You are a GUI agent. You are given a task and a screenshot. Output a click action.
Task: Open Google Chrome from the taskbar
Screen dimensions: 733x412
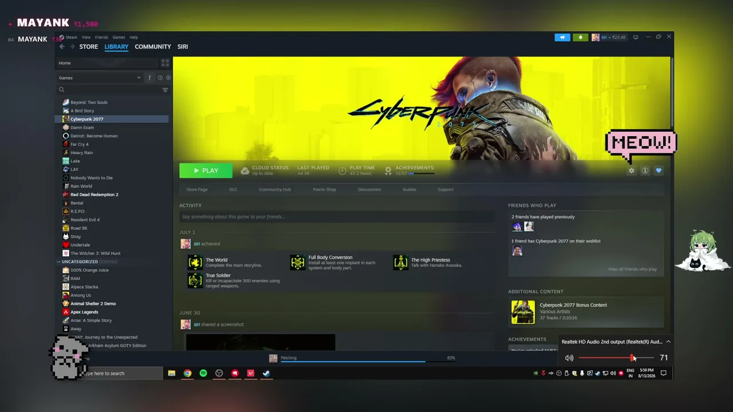click(187, 373)
